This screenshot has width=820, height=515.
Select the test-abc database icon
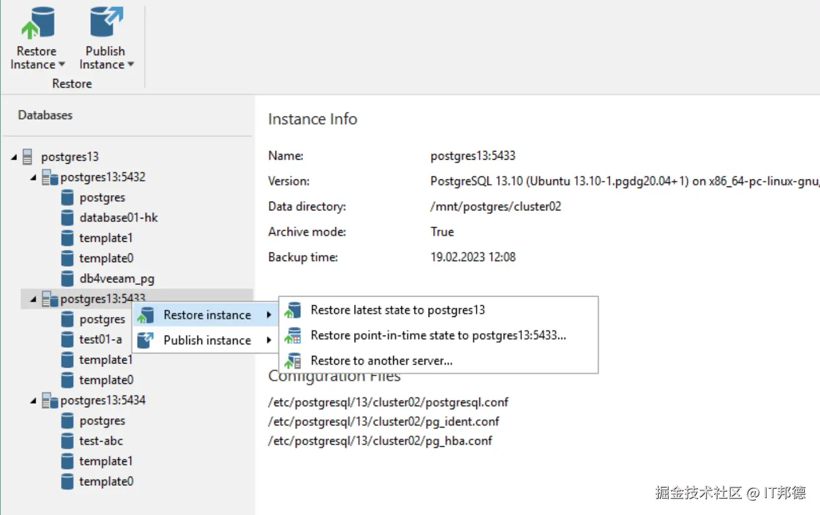click(x=68, y=441)
